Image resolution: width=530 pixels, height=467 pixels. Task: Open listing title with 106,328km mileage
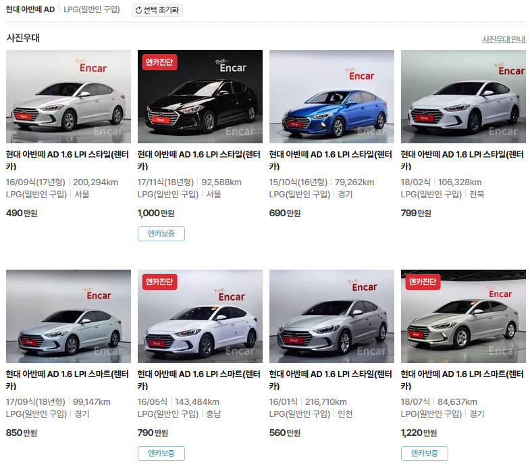pos(462,160)
